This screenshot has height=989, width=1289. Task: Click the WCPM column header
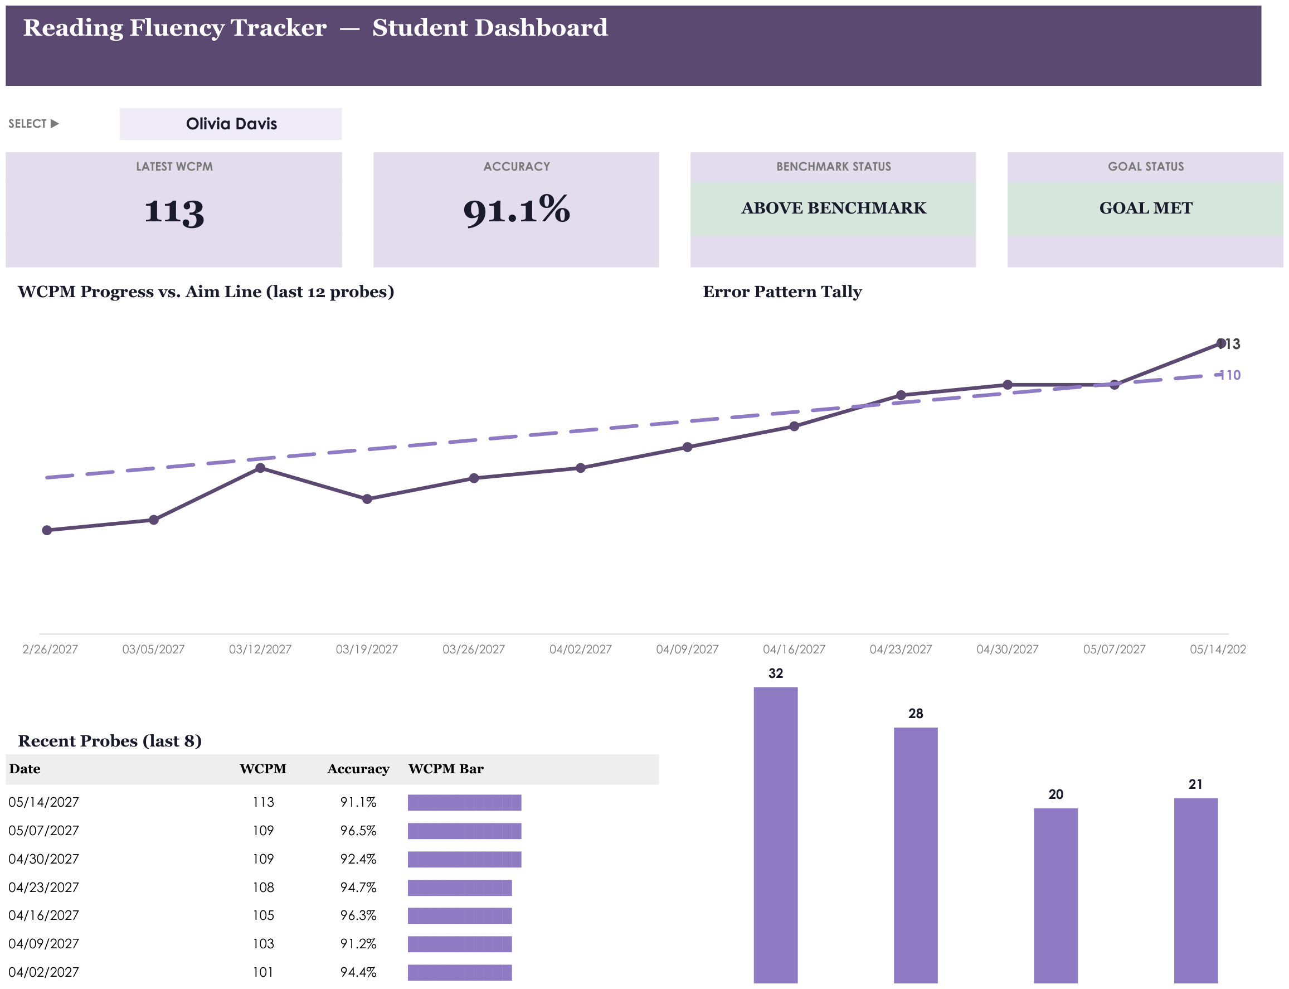pos(263,769)
